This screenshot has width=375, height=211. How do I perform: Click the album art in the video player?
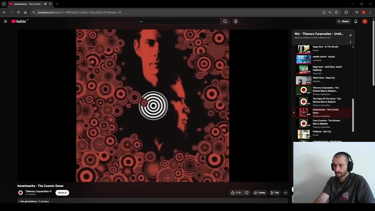pyautogui.click(x=153, y=105)
